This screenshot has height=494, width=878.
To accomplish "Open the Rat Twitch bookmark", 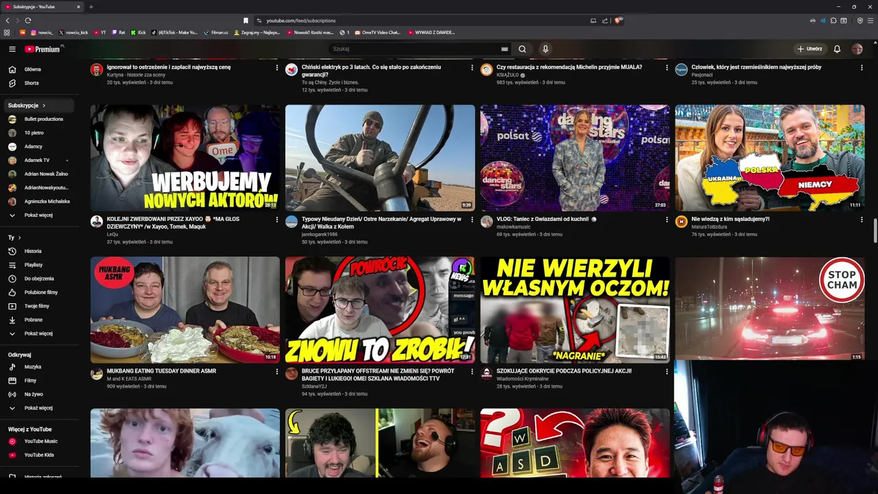I will [119, 32].
